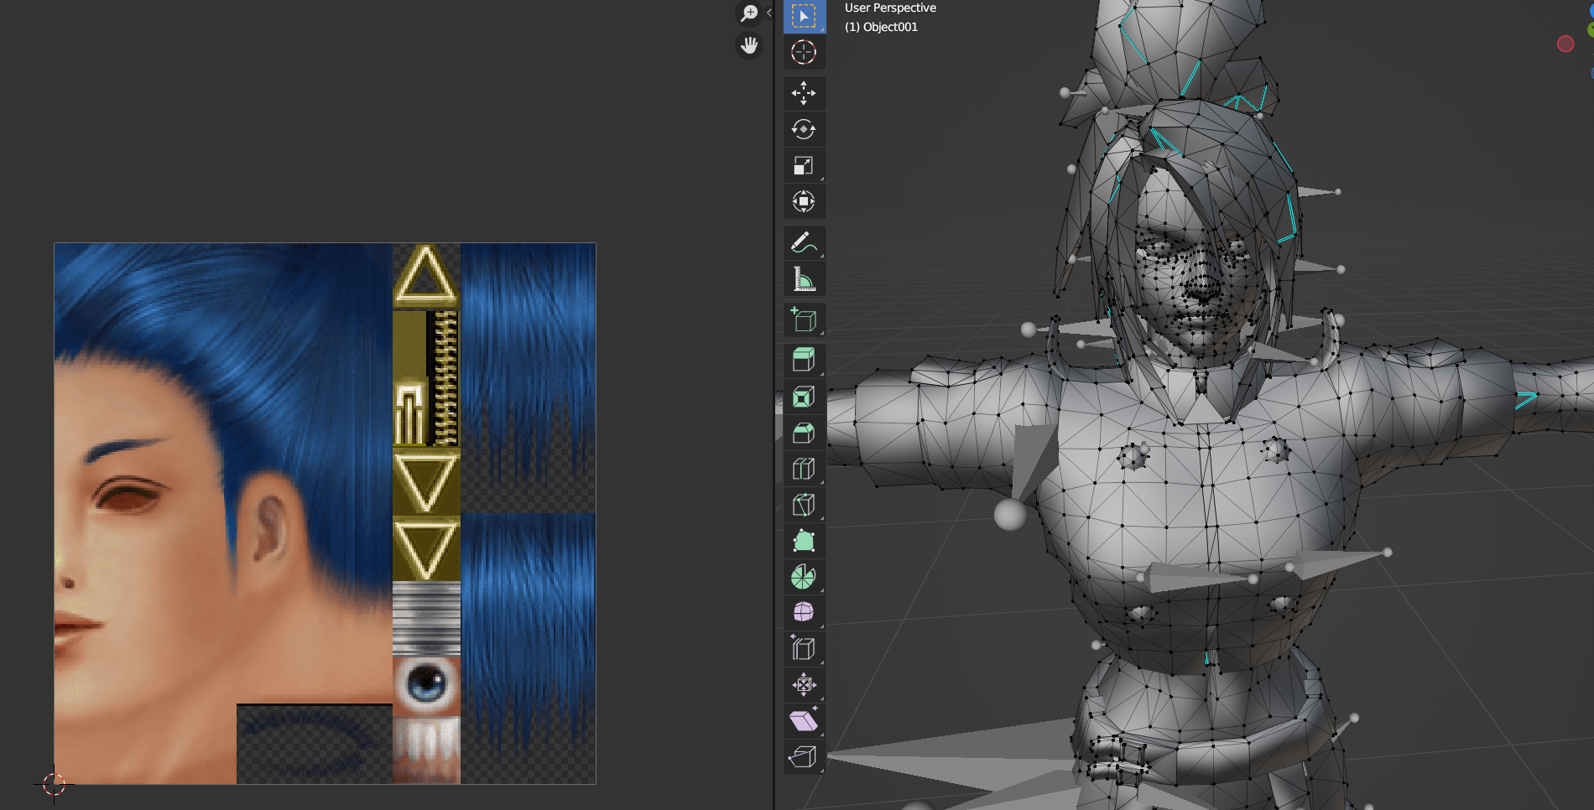
Task: Switch to the Scale tool
Action: 804,165
